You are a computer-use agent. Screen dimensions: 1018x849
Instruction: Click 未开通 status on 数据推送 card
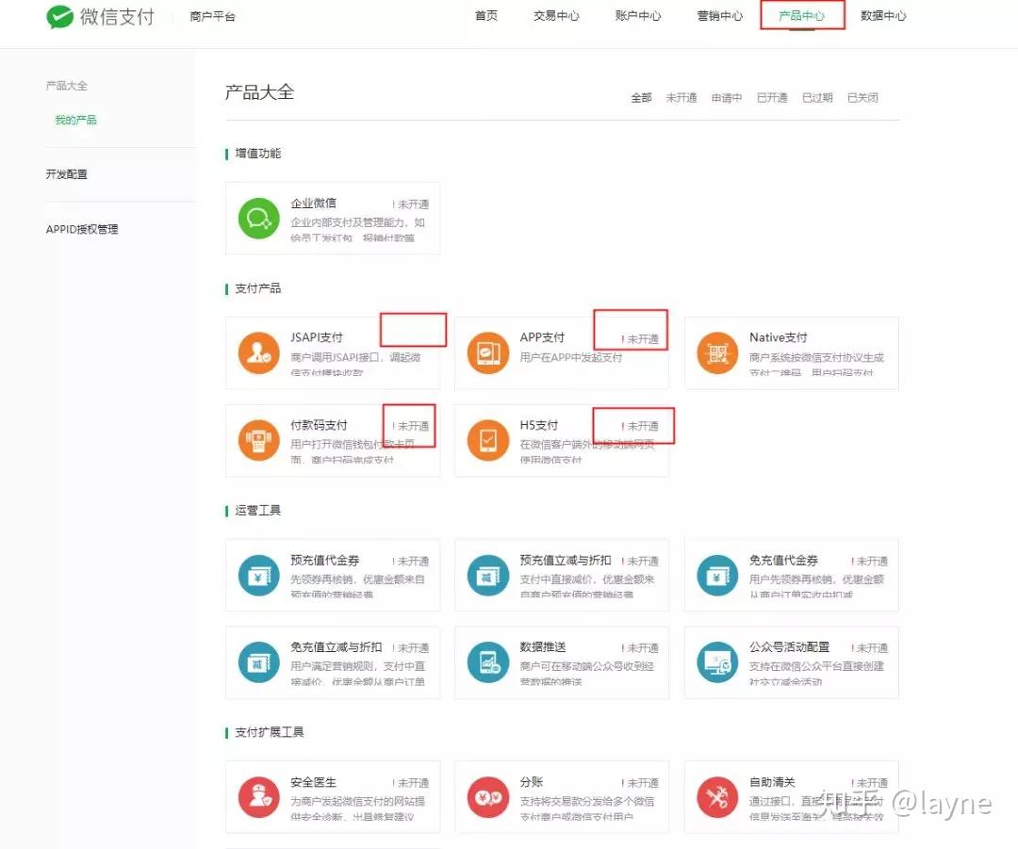639,647
